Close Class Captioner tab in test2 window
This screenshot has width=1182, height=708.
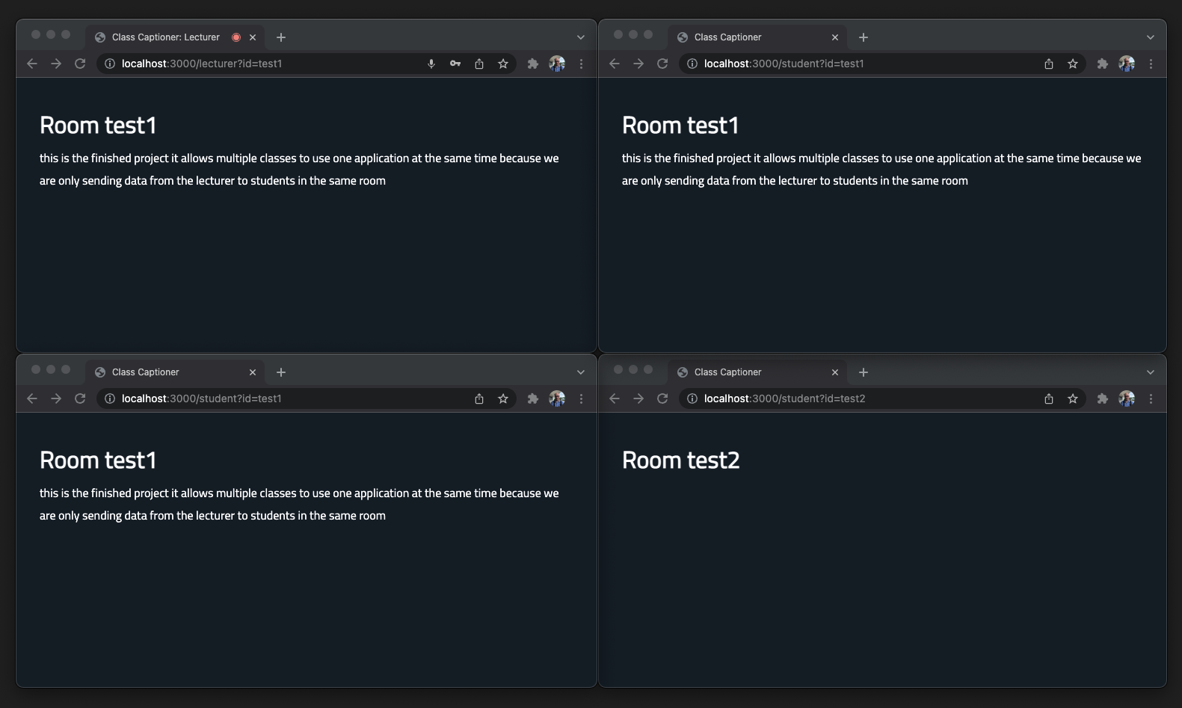(x=835, y=372)
